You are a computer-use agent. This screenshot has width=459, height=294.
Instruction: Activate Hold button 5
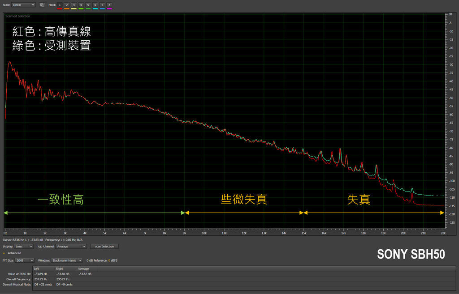pos(88,4)
